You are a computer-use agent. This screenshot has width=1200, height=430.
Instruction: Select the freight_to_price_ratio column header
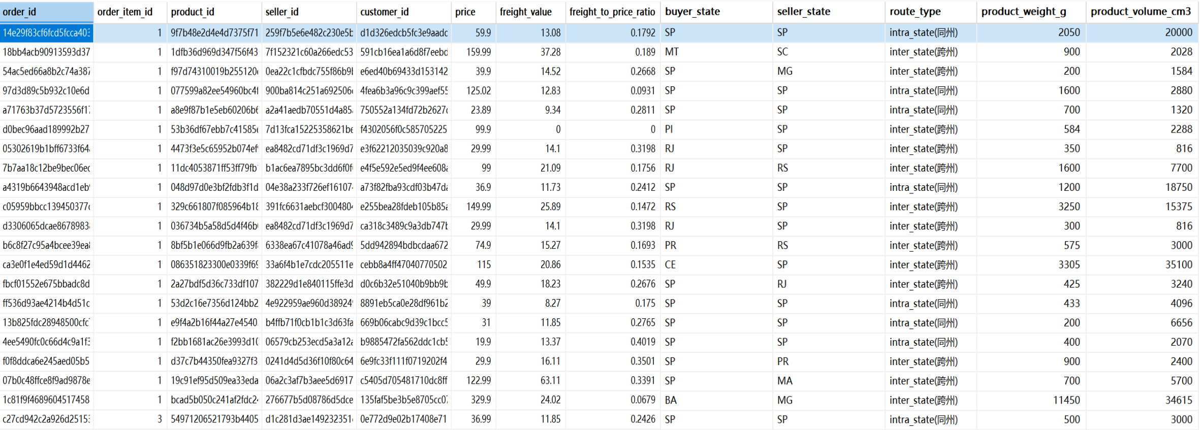tap(612, 12)
